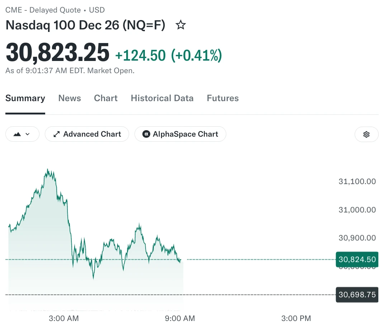The width and height of the screenshot is (383, 335).
Task: Click the (+0.41%) percent change
Action: (197, 55)
